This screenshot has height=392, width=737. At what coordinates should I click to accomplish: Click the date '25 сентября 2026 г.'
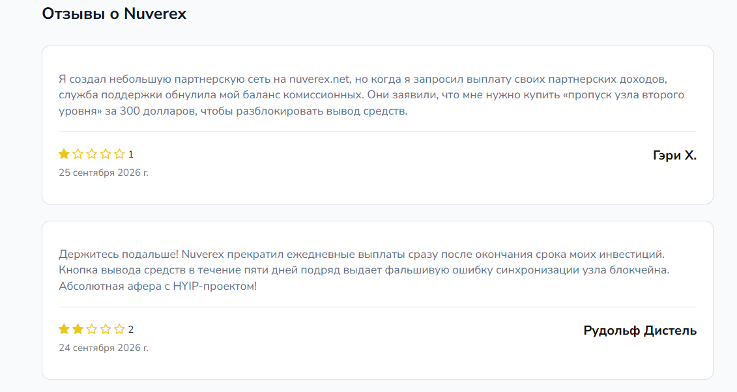pos(104,173)
